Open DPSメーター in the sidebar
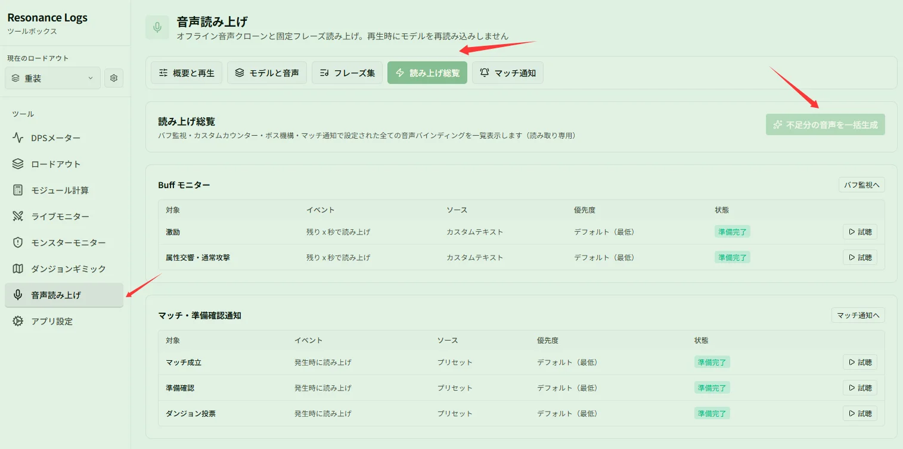The width and height of the screenshot is (903, 449). click(x=64, y=138)
